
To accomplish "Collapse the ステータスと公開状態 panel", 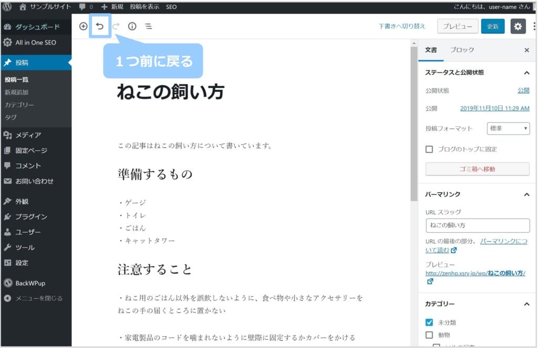I will (526, 73).
